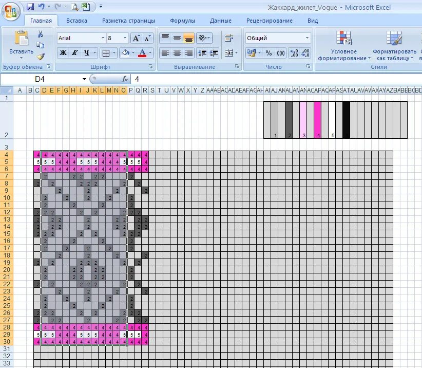Open Name Box dropdown arrow
The width and height of the screenshot is (422, 368).
84,79
